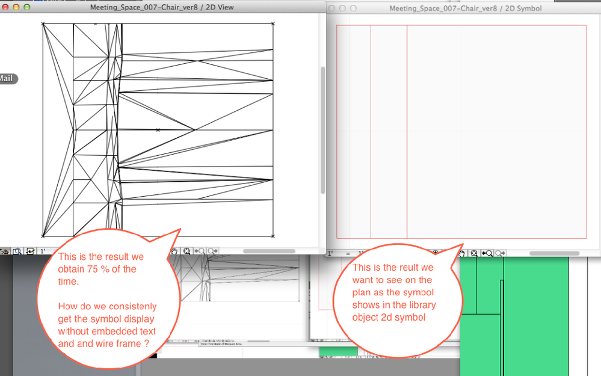
Task: Switch to the Meeting_Space_007-Chair_ver8 2D Symbol window
Action: click(465, 8)
